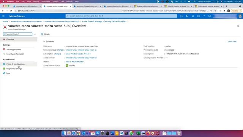Image resolution: width=243 pixels, height=137 pixels.
Task: Focus the sidebar Search box
Action: click(x=18, y=34)
